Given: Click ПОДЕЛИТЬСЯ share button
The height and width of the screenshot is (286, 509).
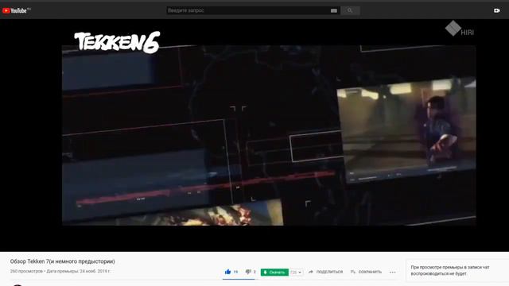Looking at the screenshot, I should click(x=325, y=272).
